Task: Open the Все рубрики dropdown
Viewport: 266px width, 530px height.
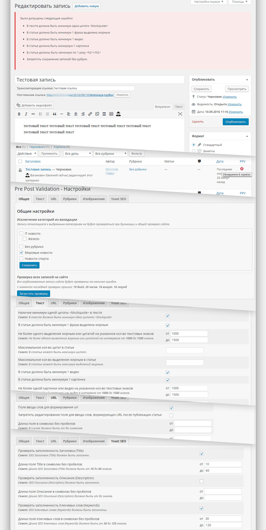Action: 110,154
